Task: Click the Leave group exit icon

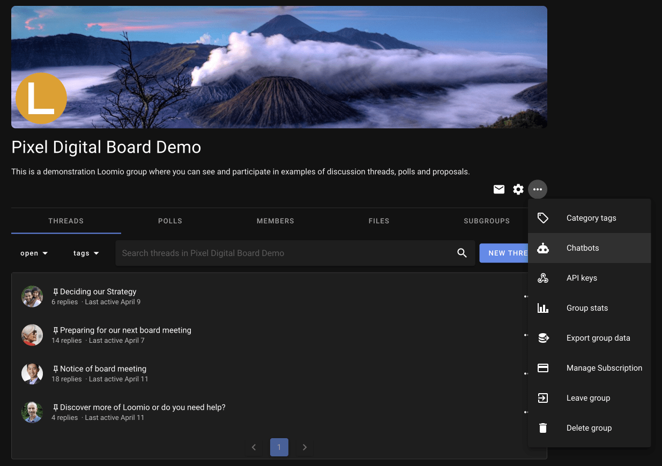Action: 543,398
